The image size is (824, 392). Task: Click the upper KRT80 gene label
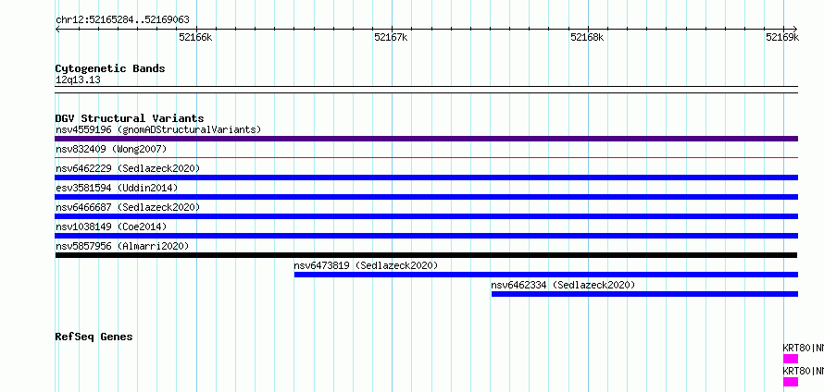[803, 348]
